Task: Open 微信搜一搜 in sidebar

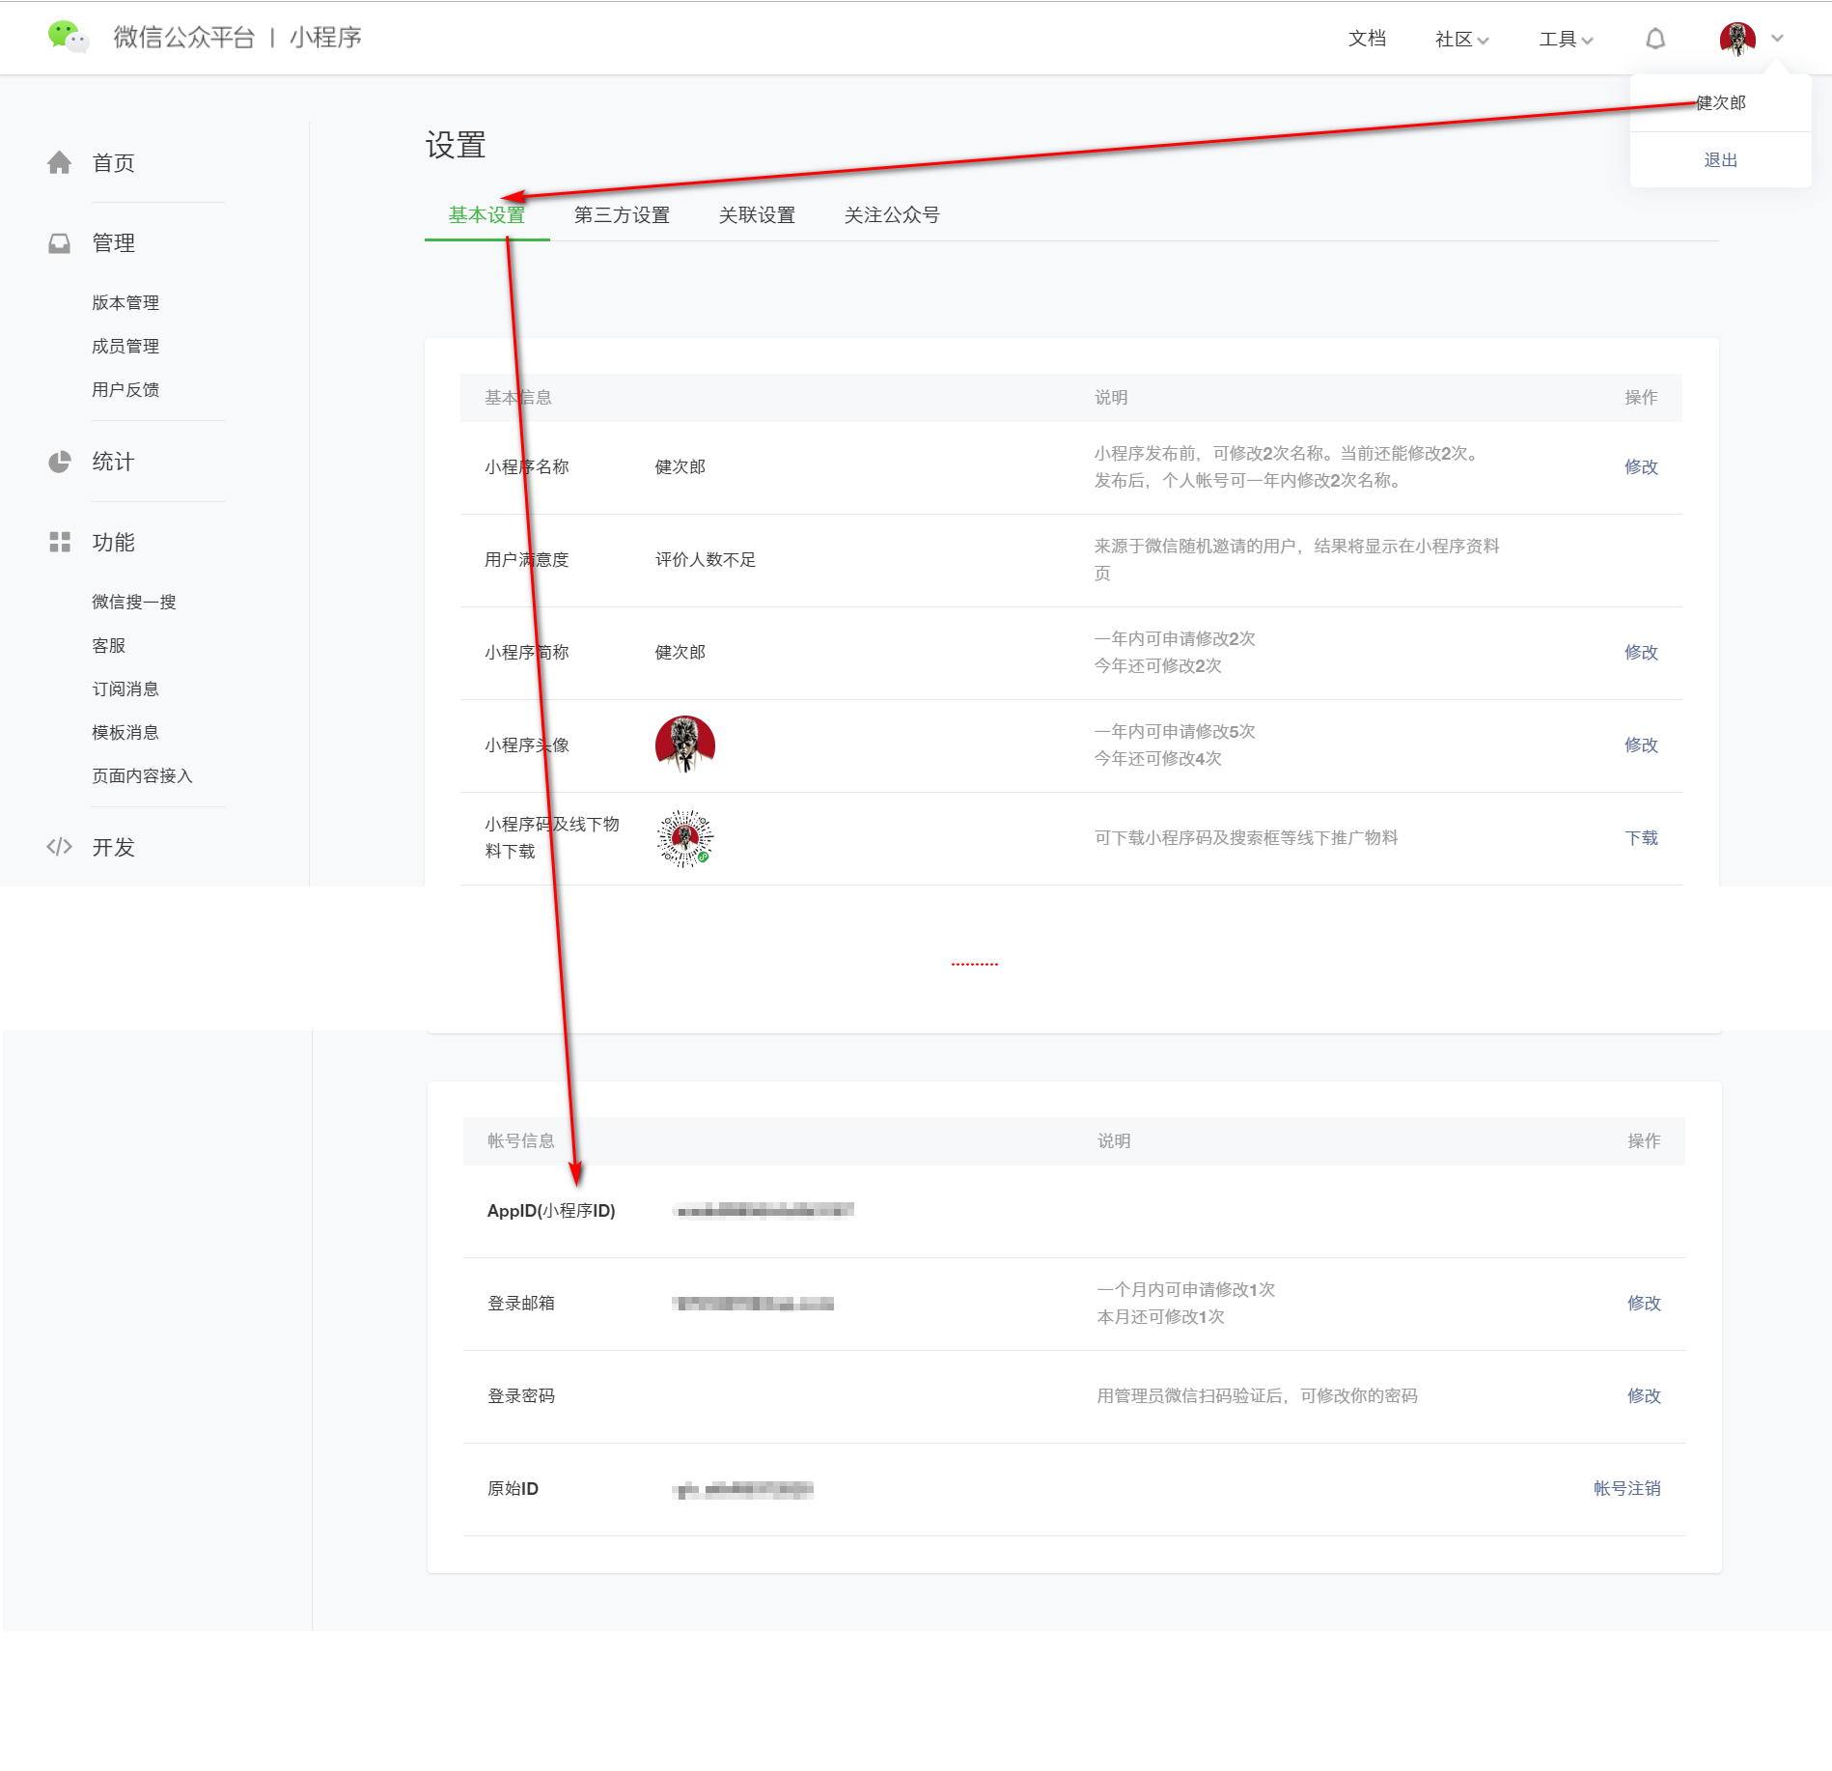Action: pos(134,603)
